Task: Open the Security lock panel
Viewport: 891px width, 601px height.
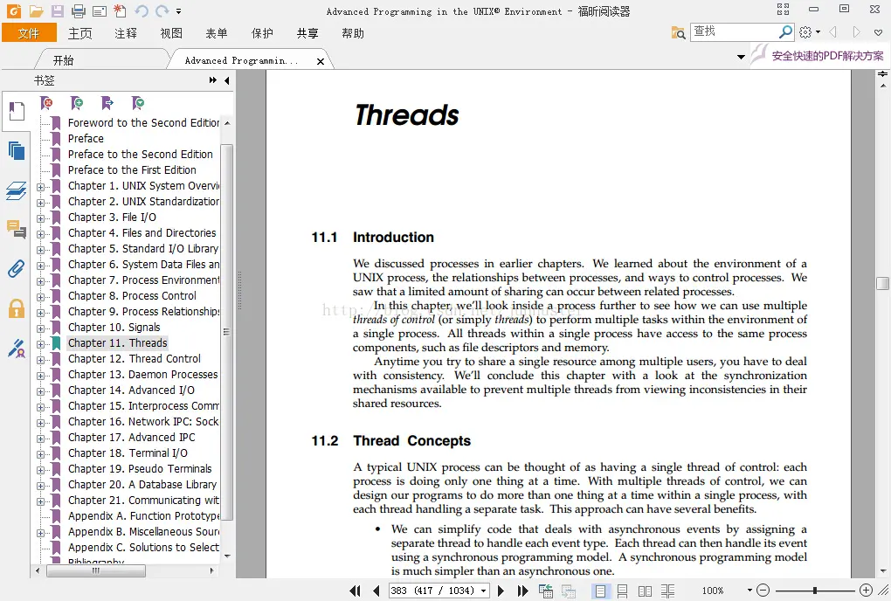Action: tap(17, 307)
